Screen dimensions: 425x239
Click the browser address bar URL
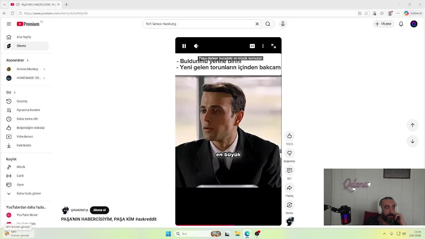[x=56, y=13]
